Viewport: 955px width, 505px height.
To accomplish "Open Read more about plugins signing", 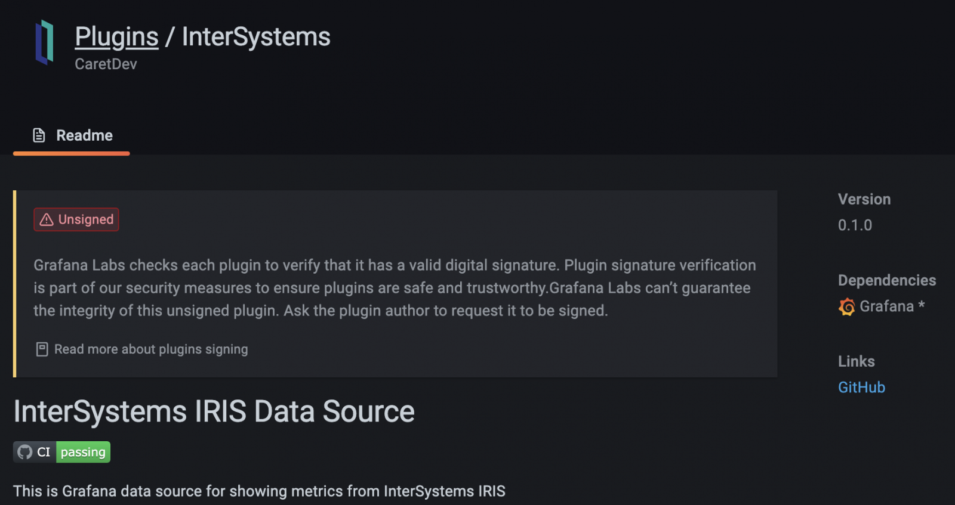I will pyautogui.click(x=150, y=349).
